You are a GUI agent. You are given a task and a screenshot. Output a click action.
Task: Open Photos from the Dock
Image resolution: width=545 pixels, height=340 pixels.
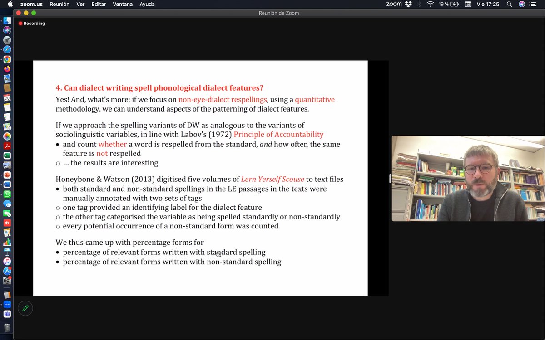pos(7,136)
